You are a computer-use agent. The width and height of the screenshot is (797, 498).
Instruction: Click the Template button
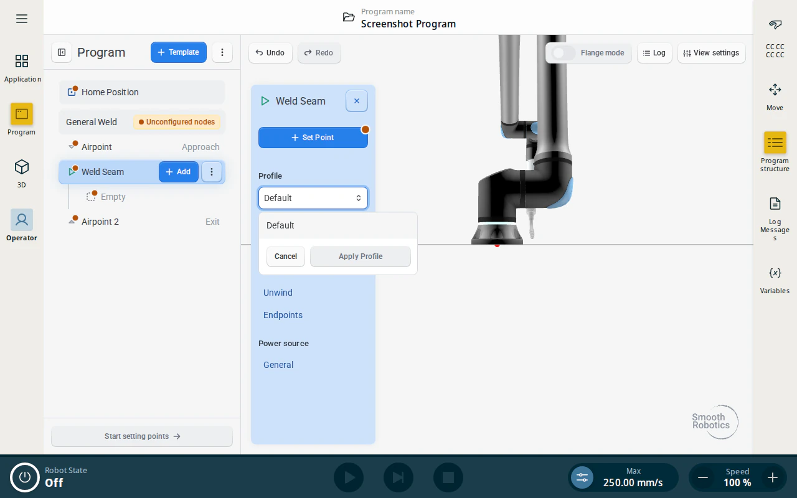(x=179, y=52)
